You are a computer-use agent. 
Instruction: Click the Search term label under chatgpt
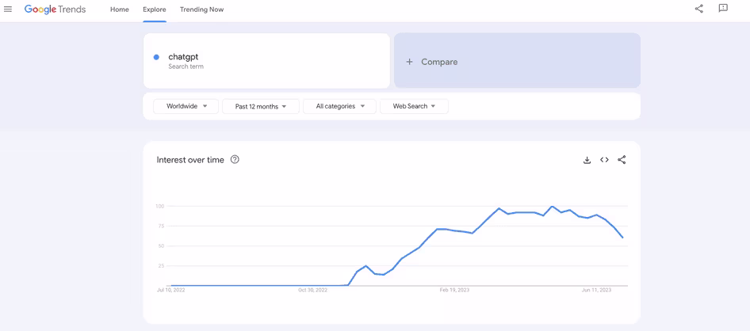[186, 67]
